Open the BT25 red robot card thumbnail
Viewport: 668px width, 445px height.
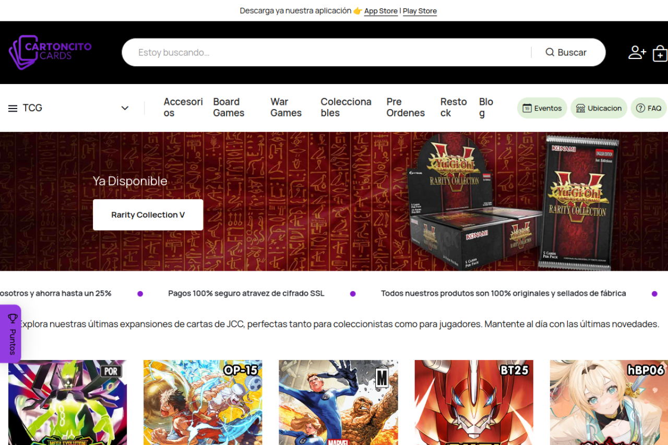point(474,402)
